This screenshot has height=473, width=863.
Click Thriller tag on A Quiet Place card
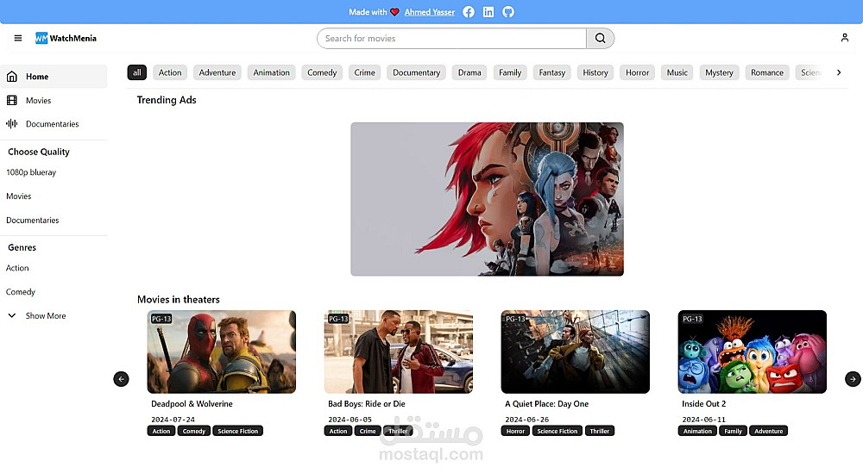[x=600, y=432]
